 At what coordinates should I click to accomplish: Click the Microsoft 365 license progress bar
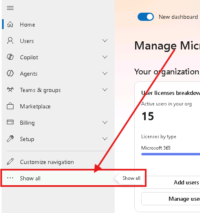coord(171,154)
